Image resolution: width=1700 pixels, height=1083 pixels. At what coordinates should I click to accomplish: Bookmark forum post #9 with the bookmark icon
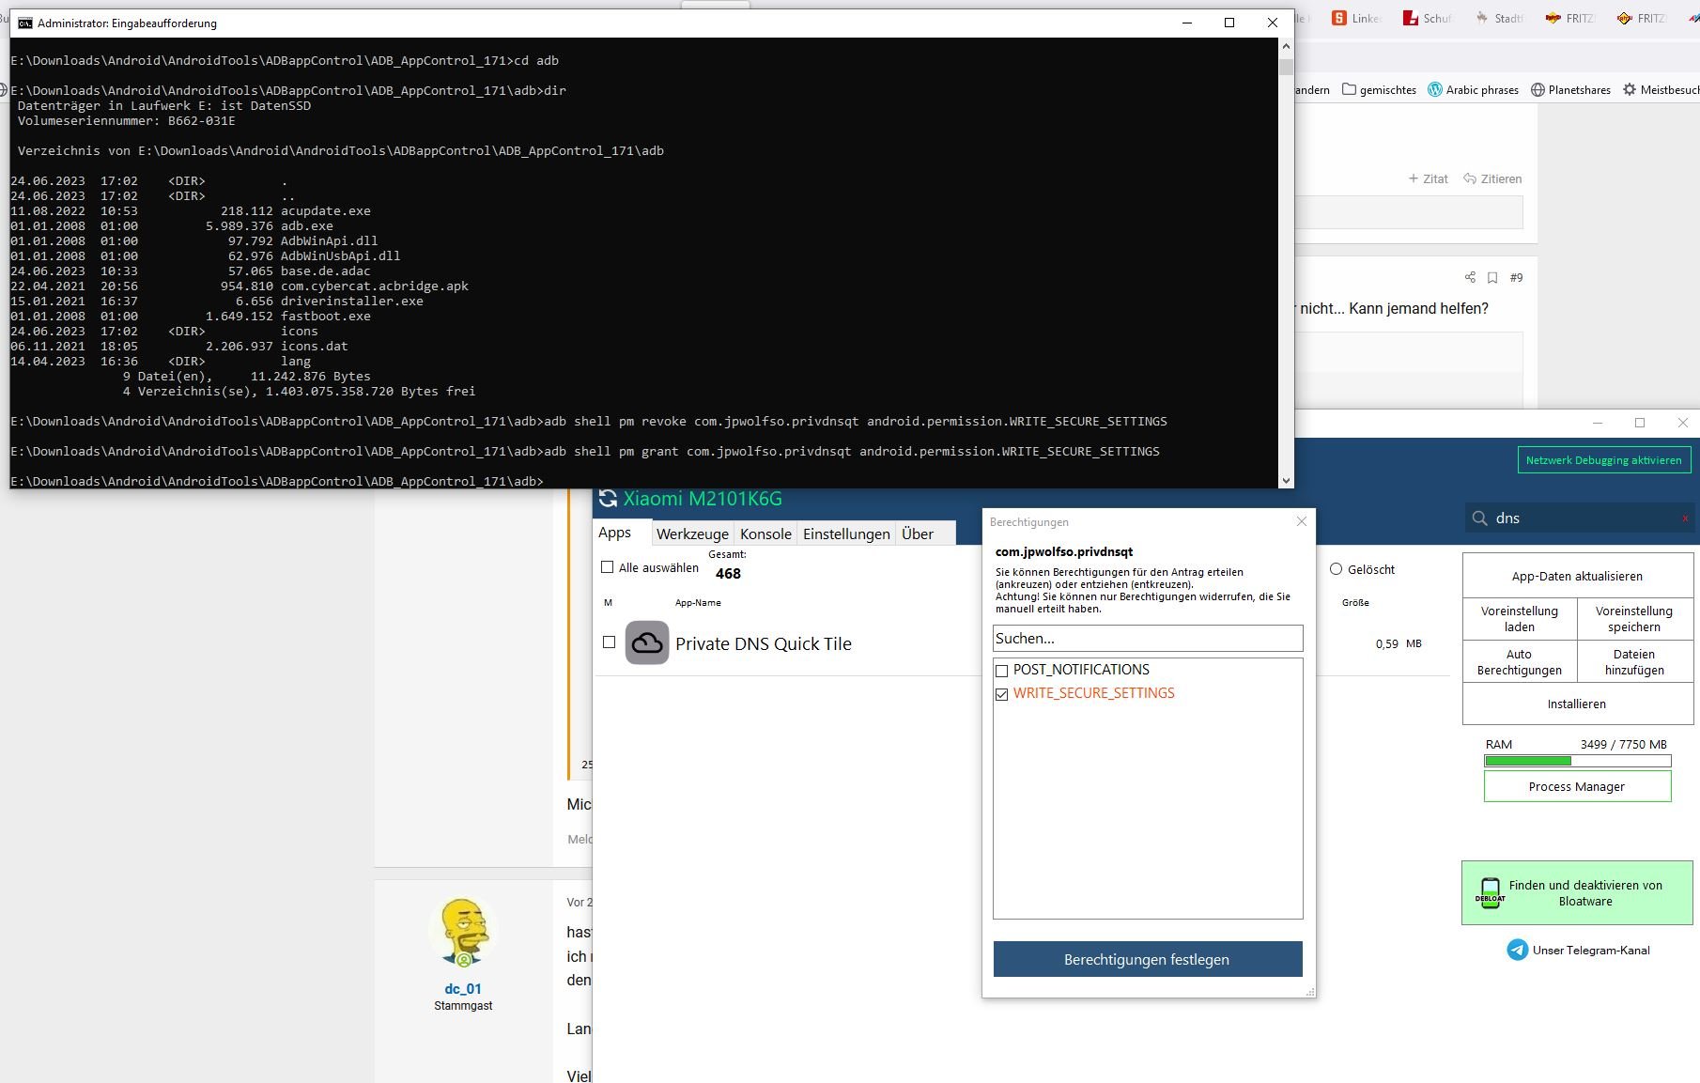tap(1492, 277)
